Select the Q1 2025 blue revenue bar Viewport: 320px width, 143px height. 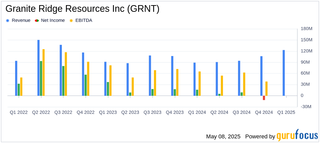[284, 73]
